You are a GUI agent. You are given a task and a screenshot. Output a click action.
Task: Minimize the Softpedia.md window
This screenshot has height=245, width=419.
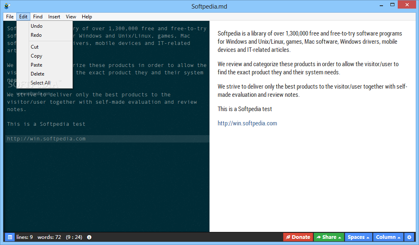point(381,5)
